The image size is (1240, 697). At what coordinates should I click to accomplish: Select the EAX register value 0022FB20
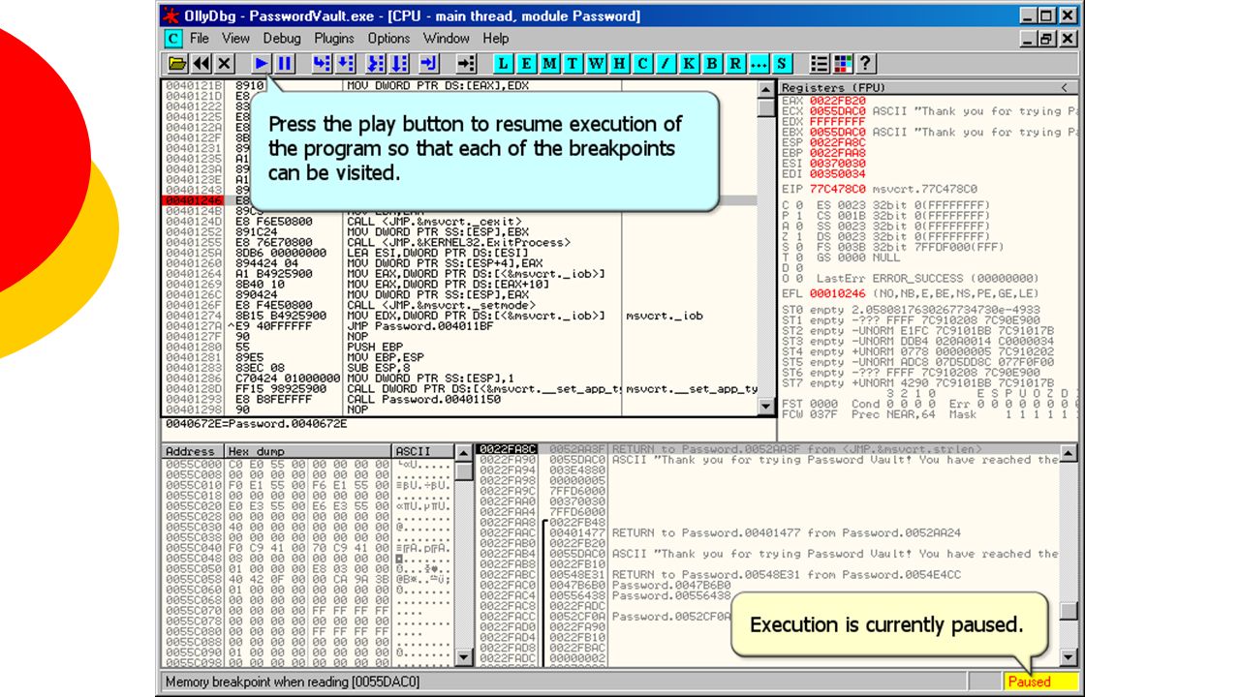click(x=838, y=101)
